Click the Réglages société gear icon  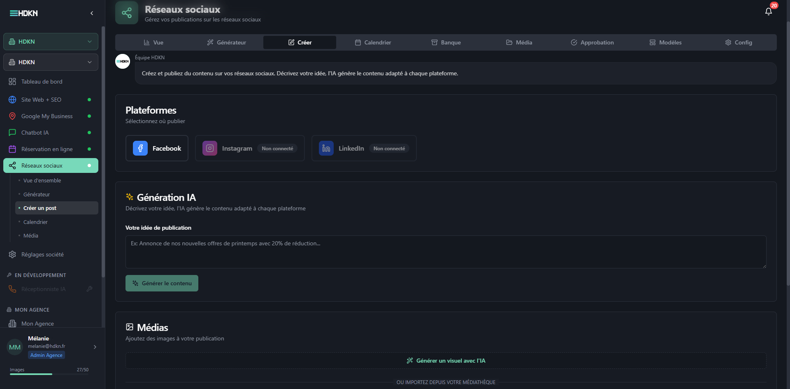pyautogui.click(x=12, y=254)
